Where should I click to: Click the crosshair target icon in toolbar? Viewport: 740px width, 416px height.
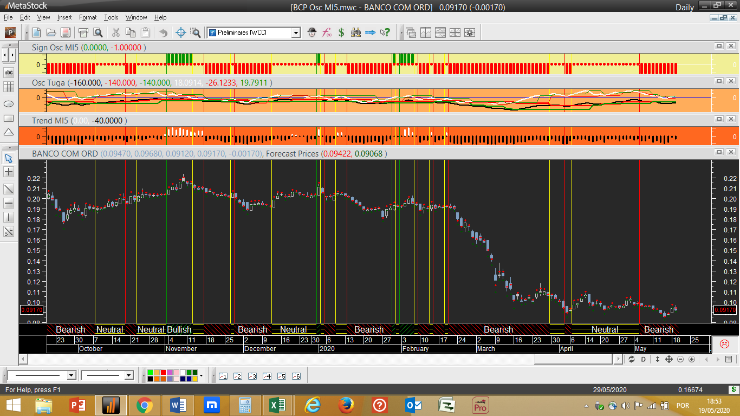(x=181, y=32)
